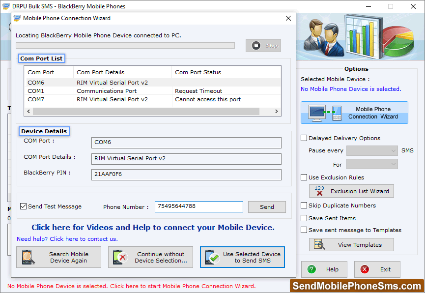This screenshot has width=425, height=293.
Task: Click the red Exit cross icon
Action: (365, 269)
